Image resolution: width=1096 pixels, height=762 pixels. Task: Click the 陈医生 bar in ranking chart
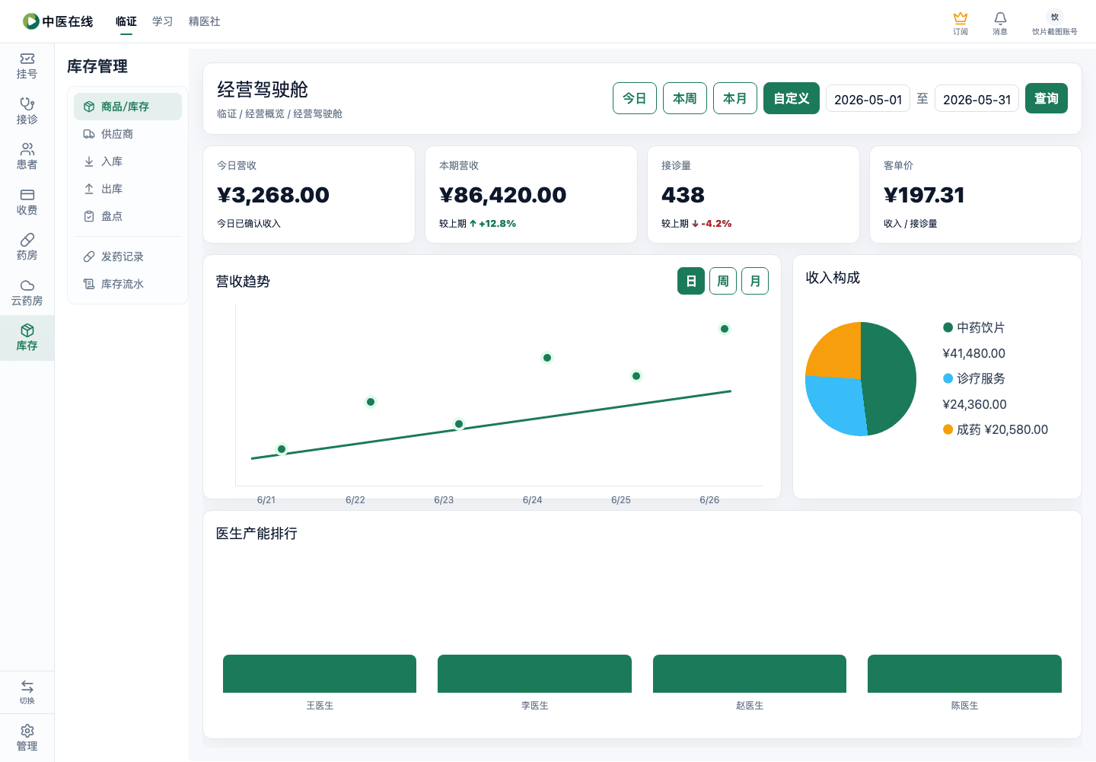tap(964, 674)
